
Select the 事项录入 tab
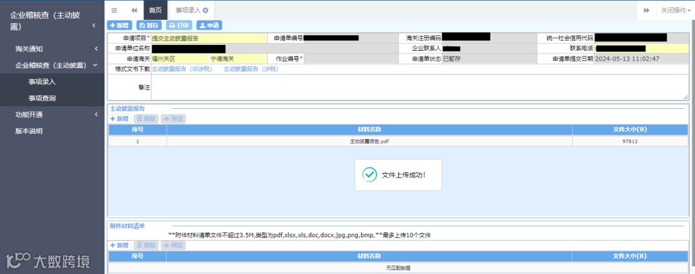pyautogui.click(x=189, y=10)
